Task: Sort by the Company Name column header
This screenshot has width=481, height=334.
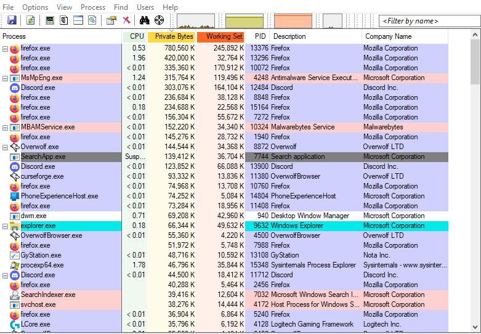Action: [x=405, y=36]
